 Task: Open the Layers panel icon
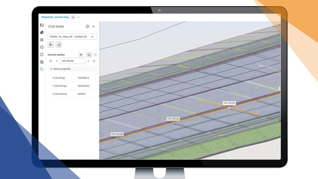point(42,40)
